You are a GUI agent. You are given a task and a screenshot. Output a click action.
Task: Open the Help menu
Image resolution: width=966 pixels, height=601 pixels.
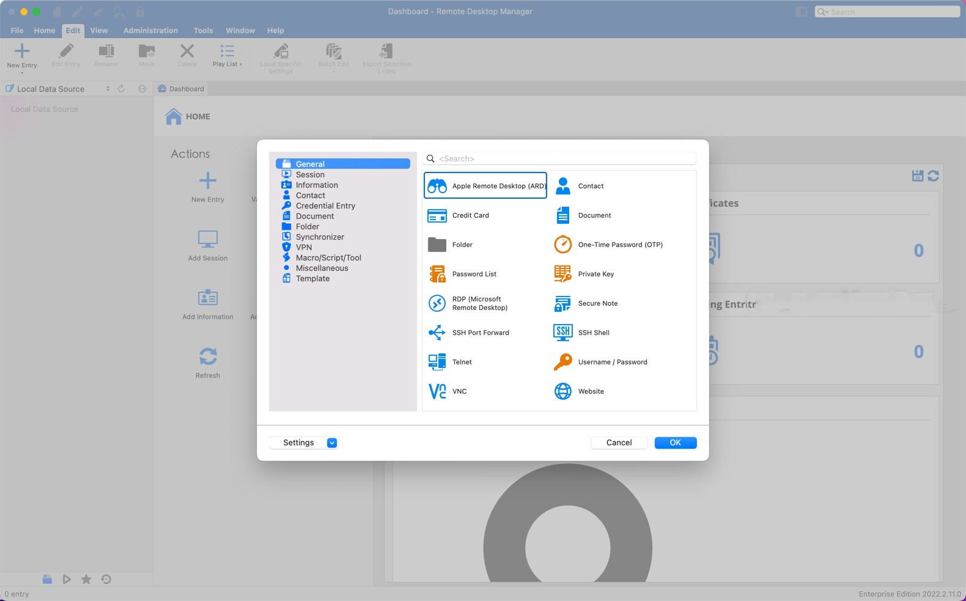(275, 30)
